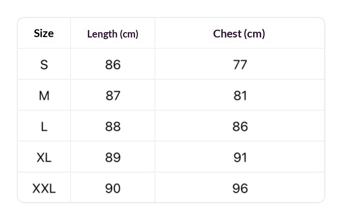Select the XXL size cell
Screen dimensions: 342x220
point(44,188)
